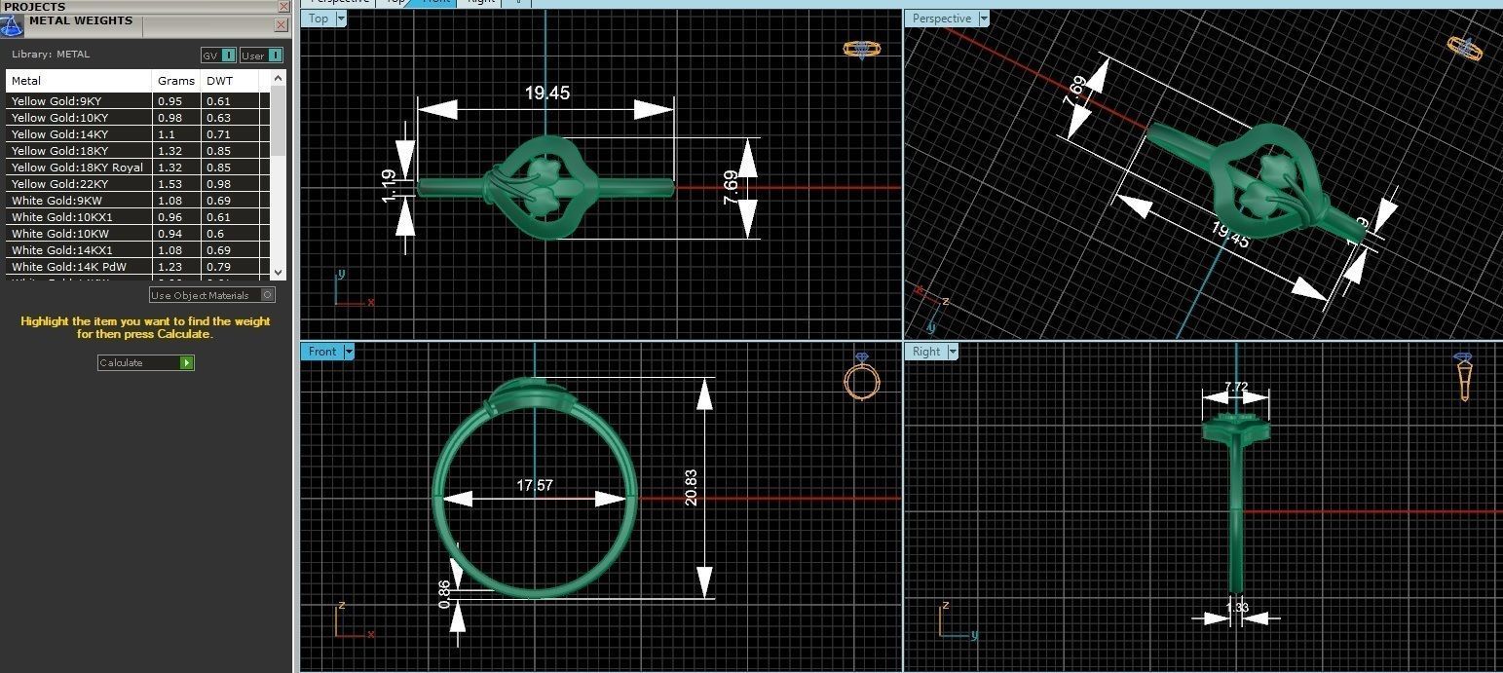Toggle the GV library switch
This screenshot has width=1503, height=673.
click(x=218, y=56)
